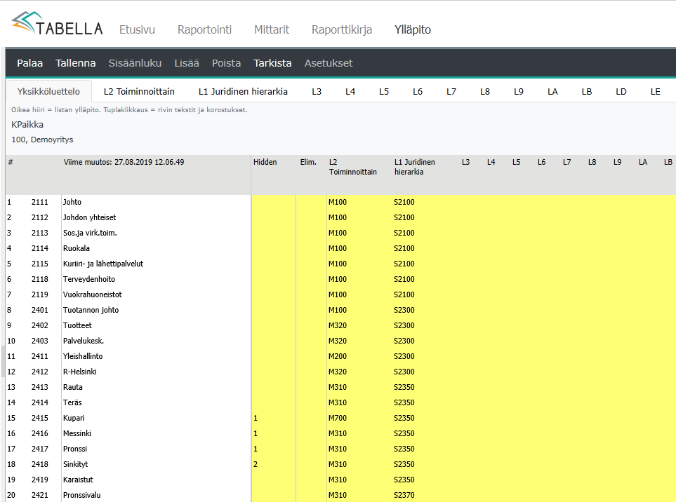Select the Yksikköluettelo tab
Screen dimensions: 676x502
(x=49, y=91)
